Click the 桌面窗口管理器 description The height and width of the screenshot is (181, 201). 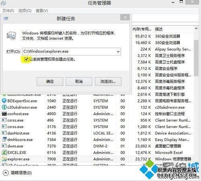(168, 146)
